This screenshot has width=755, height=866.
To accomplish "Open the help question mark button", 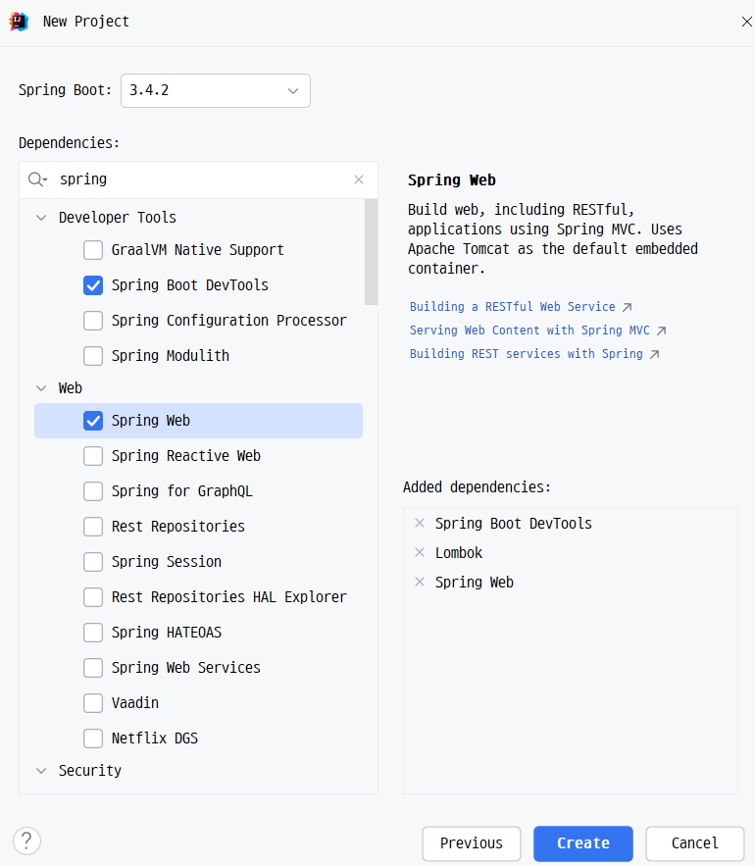I will [x=27, y=841].
